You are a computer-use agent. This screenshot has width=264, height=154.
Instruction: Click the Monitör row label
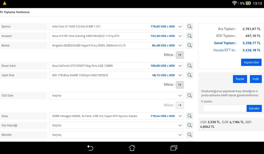tap(6, 135)
